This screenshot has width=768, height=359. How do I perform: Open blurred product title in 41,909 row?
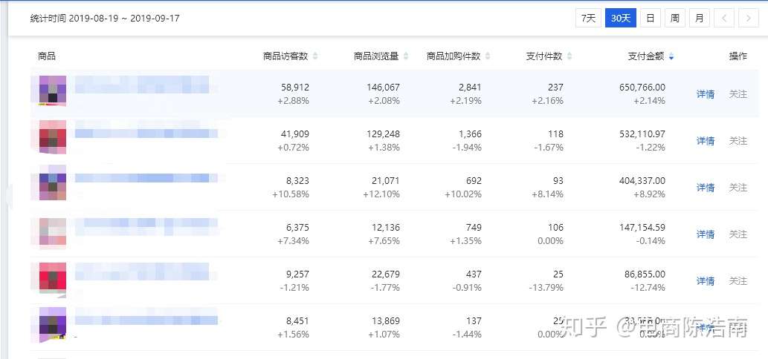pos(146,134)
